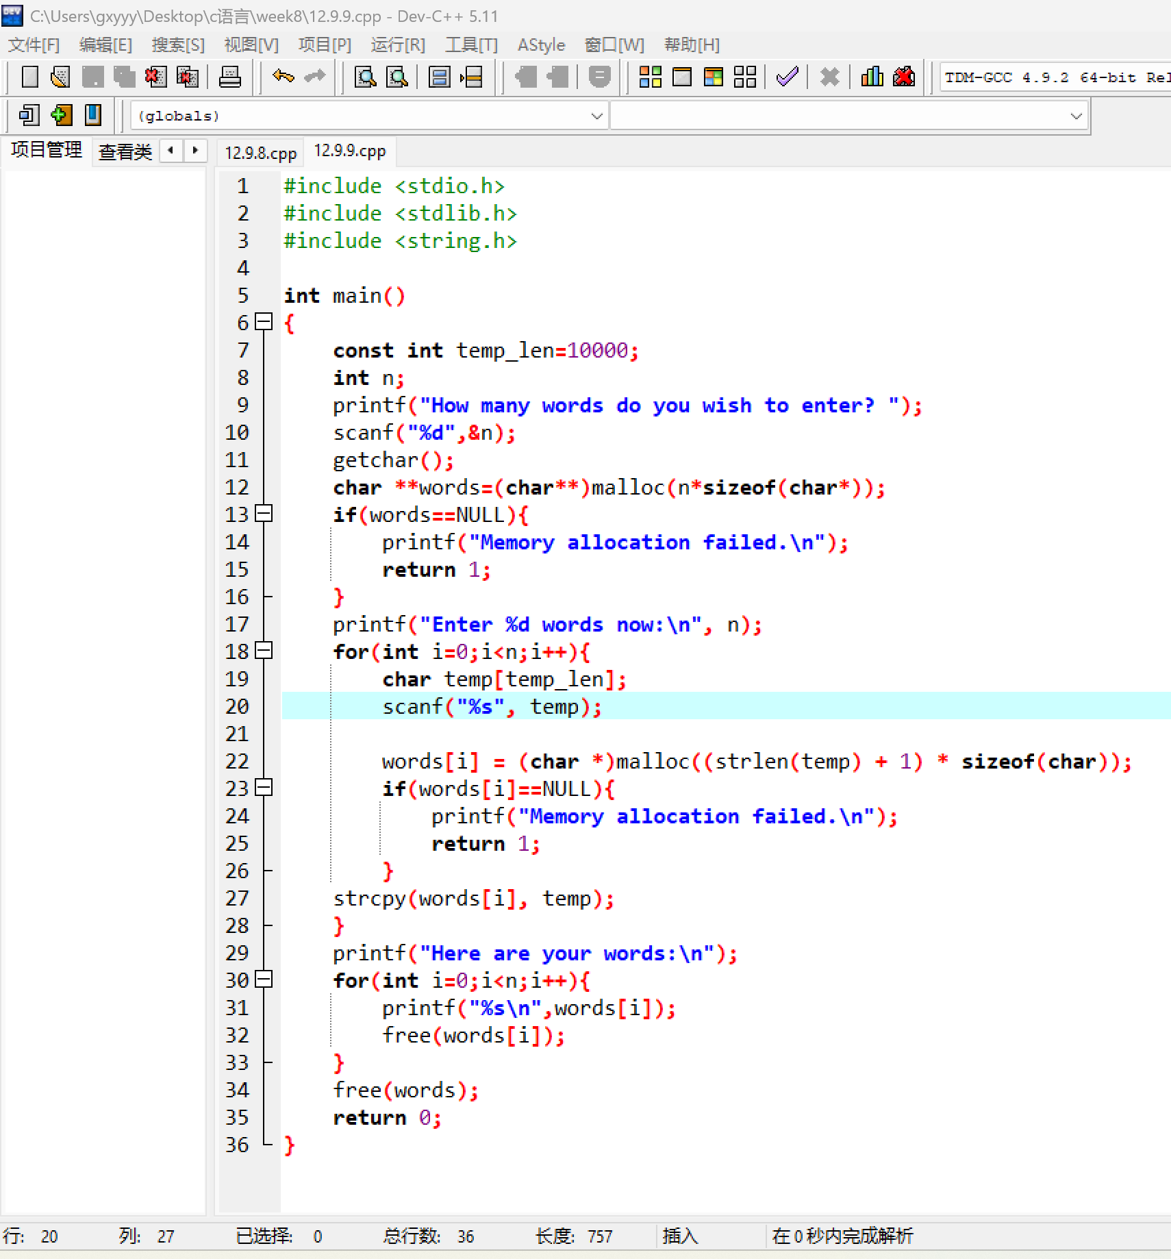Click the Print toolbar icon
The image size is (1171, 1259).
229,77
